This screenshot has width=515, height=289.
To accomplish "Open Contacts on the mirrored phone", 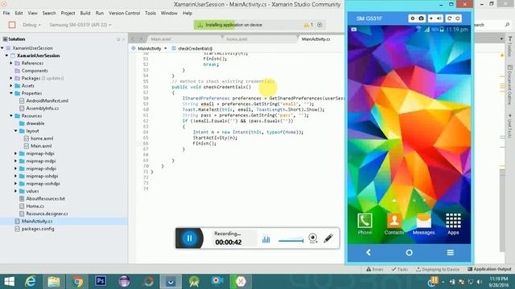I will click(394, 224).
